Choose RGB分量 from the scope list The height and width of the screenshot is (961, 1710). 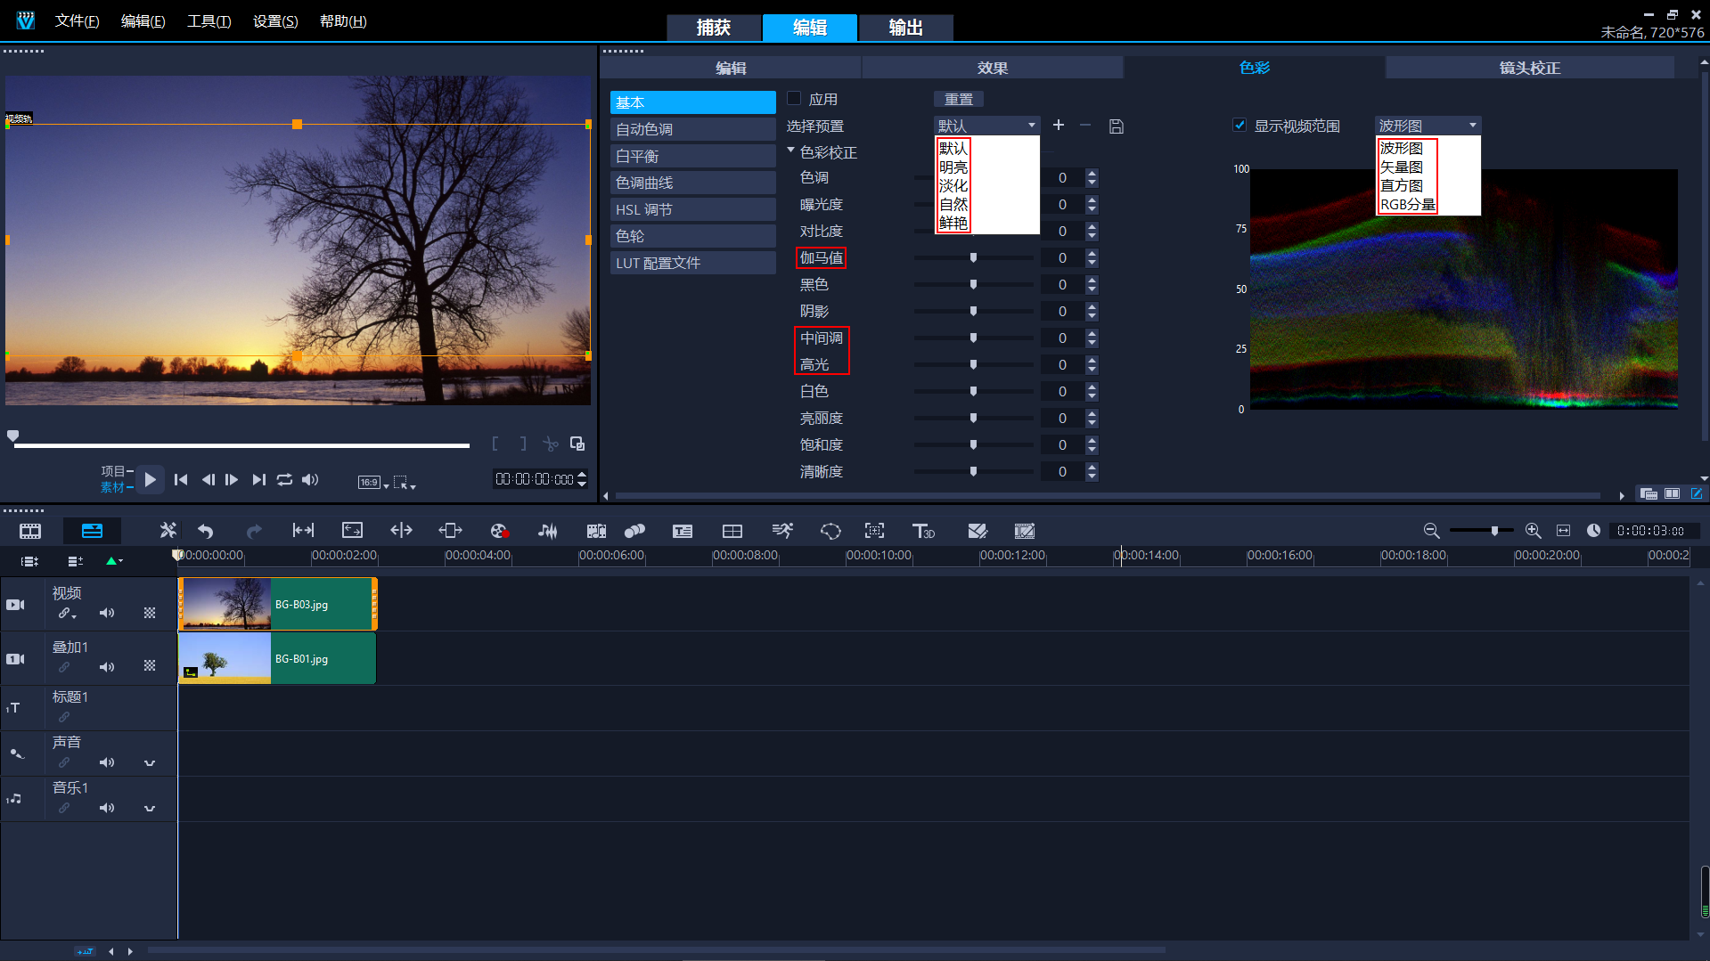coord(1407,204)
